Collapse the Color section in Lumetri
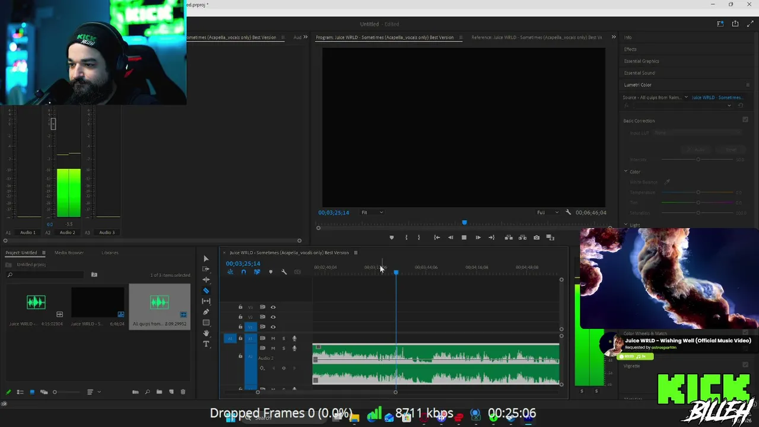 [626, 171]
